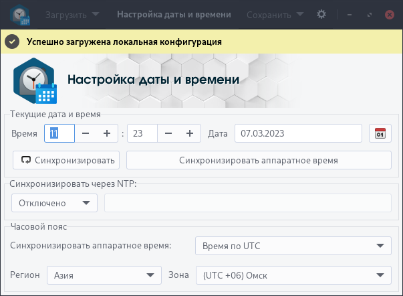Viewport: 403px width, 296px height.
Task: Open the Время по UTC dropdown
Action: 293,246
